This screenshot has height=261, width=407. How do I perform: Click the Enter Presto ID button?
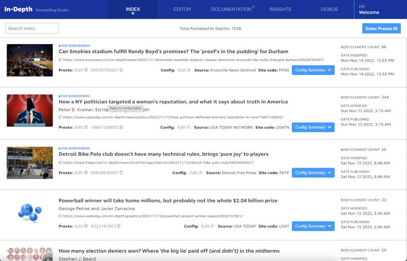coord(381,29)
